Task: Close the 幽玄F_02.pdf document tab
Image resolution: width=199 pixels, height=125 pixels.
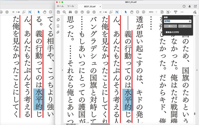Action: click(x=100, y=6)
